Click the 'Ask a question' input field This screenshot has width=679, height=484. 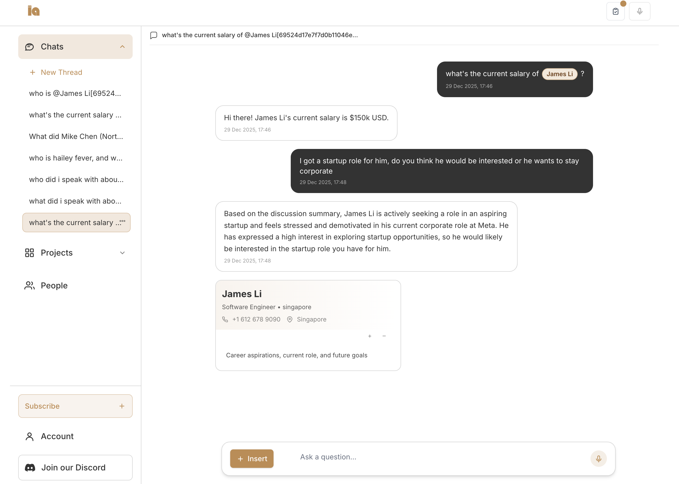[x=328, y=457]
